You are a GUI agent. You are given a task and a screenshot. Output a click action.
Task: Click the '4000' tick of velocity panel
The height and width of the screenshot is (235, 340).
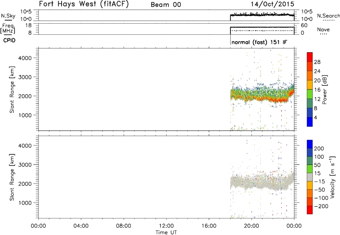(25, 145)
